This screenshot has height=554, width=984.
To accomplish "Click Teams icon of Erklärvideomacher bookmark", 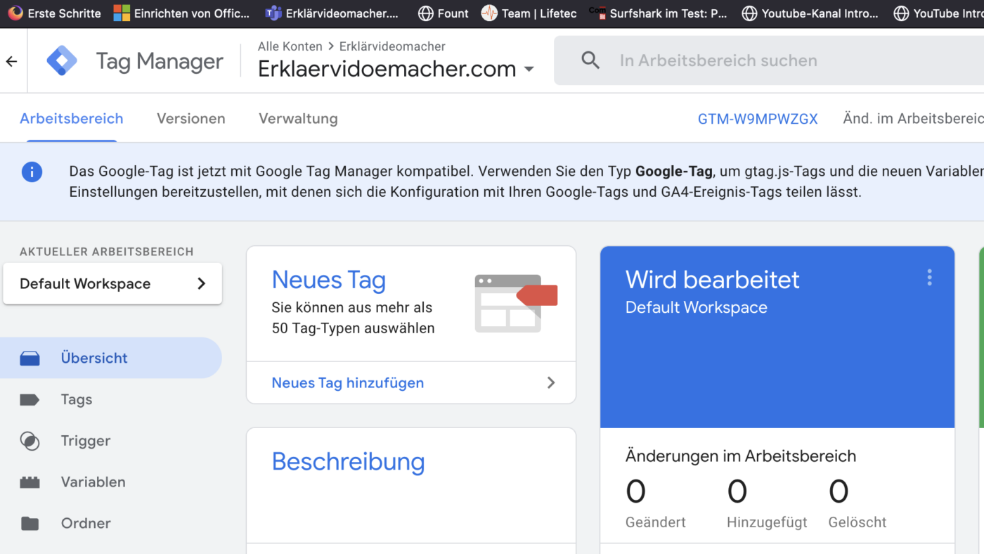I will coord(273,13).
